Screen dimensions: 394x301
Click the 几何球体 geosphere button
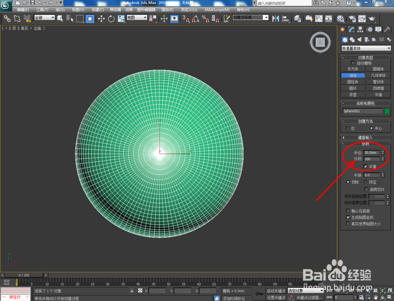[378, 75]
